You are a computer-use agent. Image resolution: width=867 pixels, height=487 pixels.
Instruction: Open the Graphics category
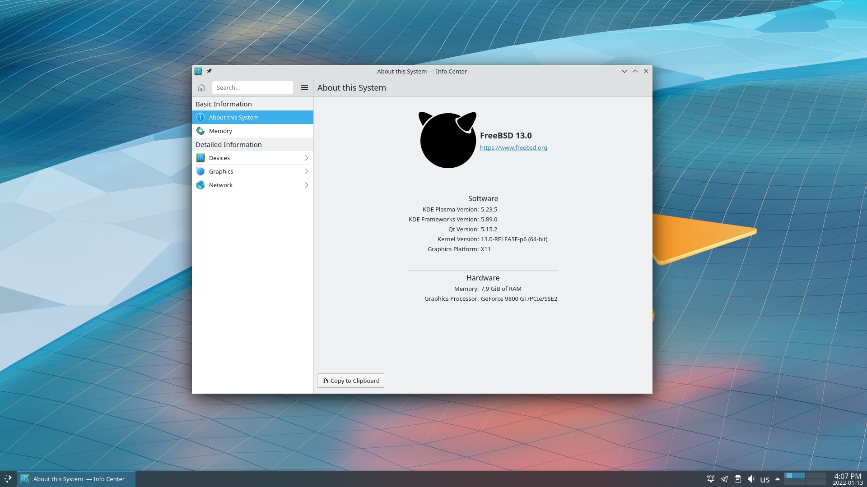[x=252, y=171]
